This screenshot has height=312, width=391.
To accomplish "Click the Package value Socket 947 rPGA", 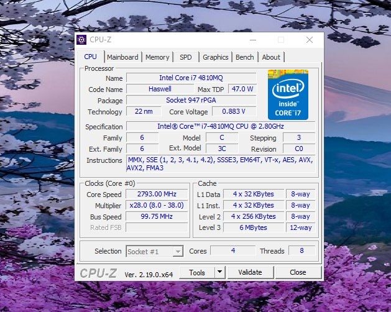I will coord(191,100).
